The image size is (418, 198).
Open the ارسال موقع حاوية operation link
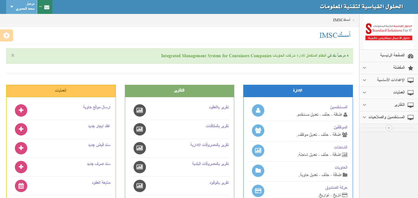[97, 107]
